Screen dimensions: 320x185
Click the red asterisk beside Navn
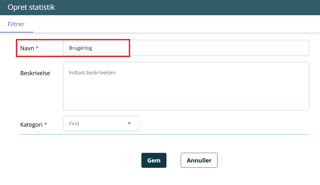37,48
